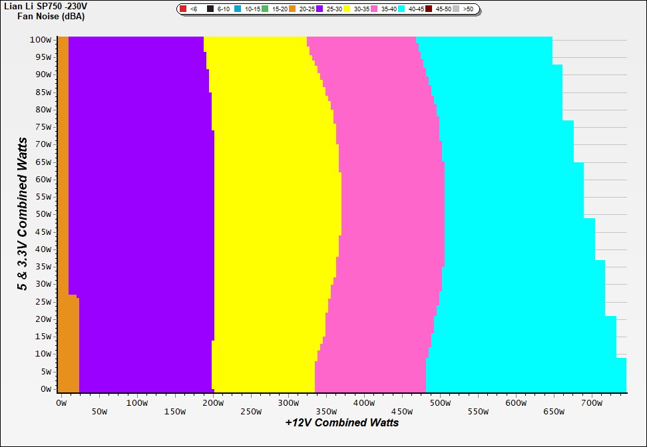The image size is (647, 447).
Task: Select the purple 25-30 legend swatch
Action: pyautogui.click(x=320, y=9)
